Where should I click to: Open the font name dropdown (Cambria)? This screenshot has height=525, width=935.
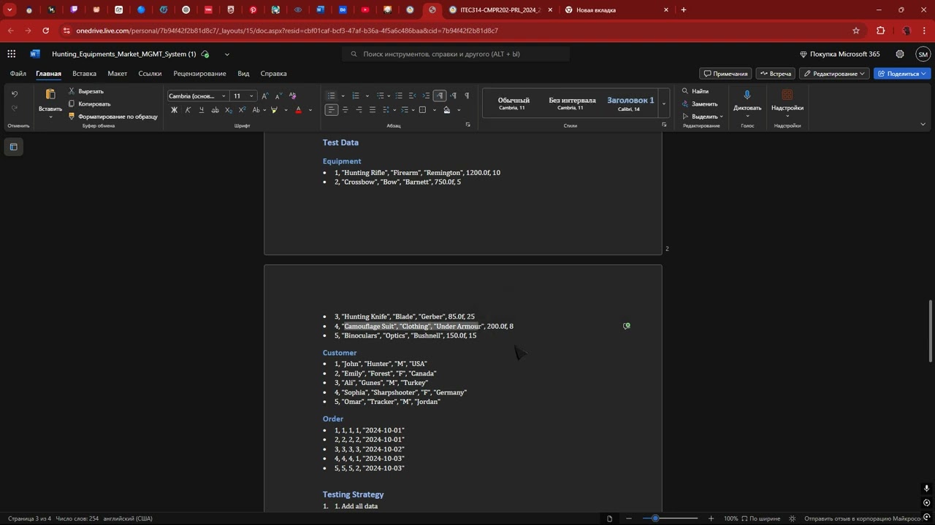click(224, 96)
